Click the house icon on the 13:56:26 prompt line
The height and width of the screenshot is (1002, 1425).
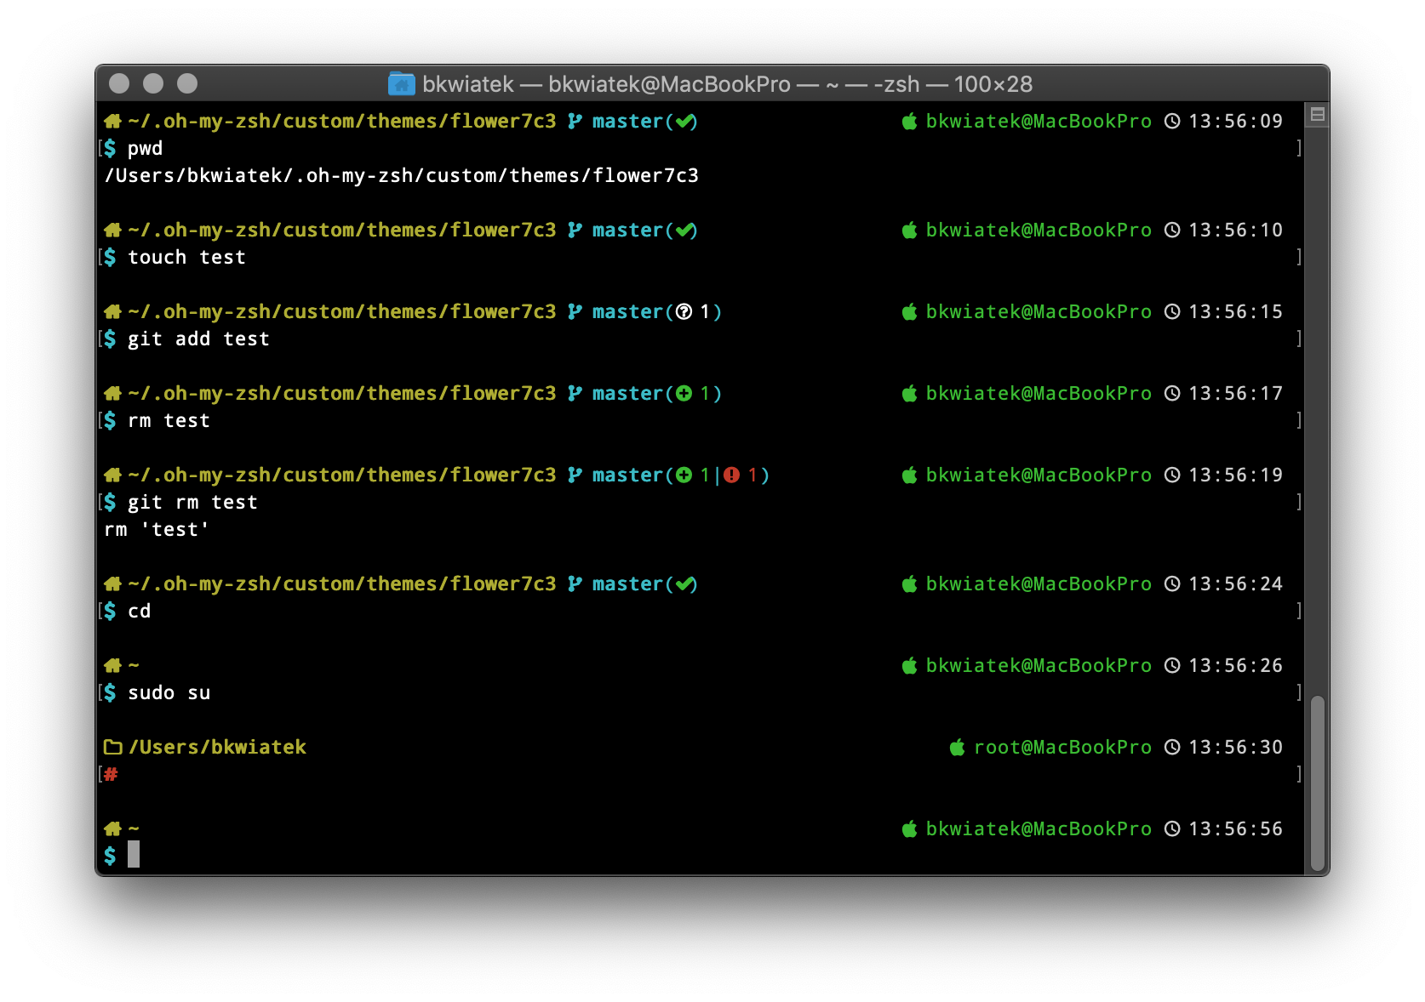pyautogui.click(x=112, y=665)
